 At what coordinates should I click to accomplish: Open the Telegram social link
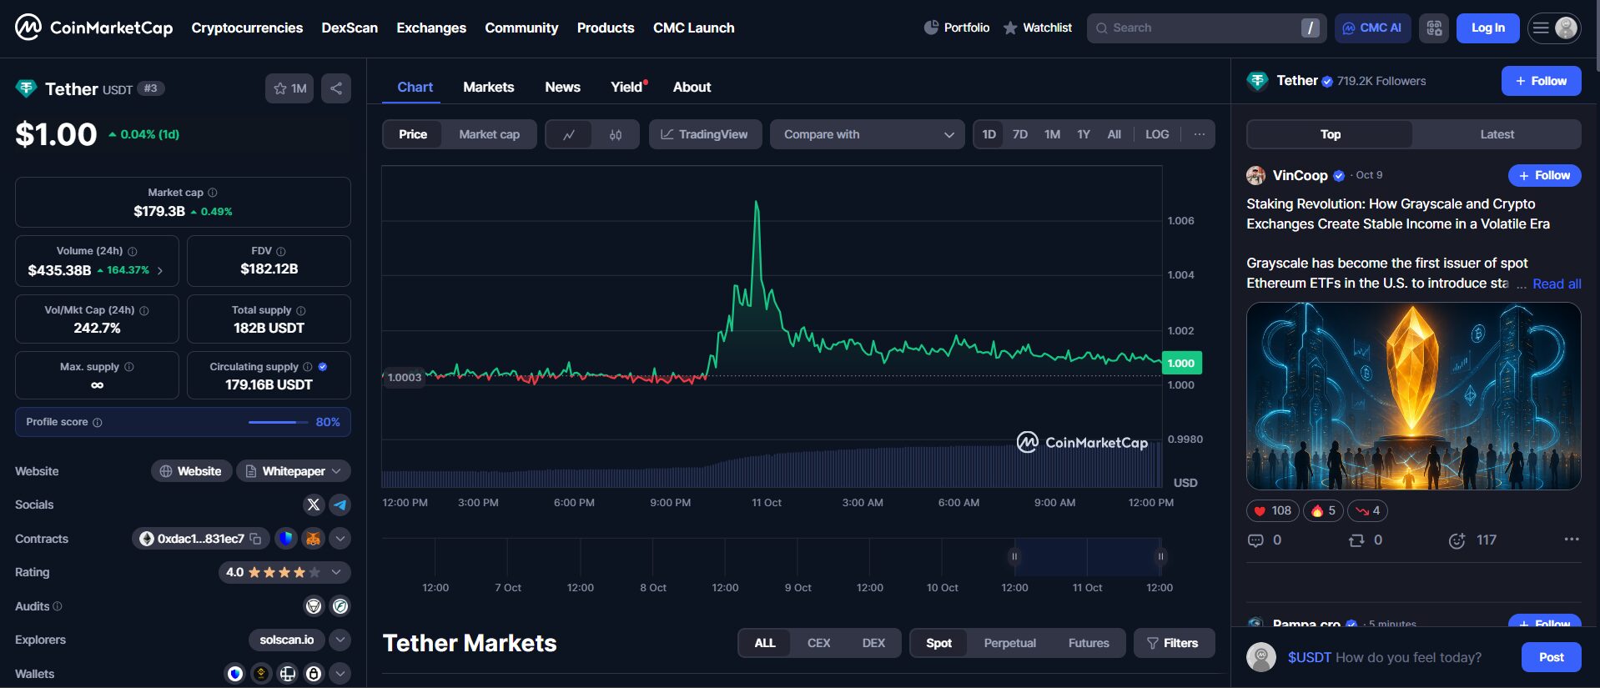point(340,505)
